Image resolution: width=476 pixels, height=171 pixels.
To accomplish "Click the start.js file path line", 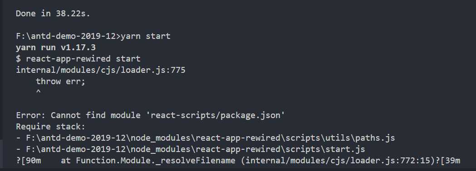I will [190, 149].
